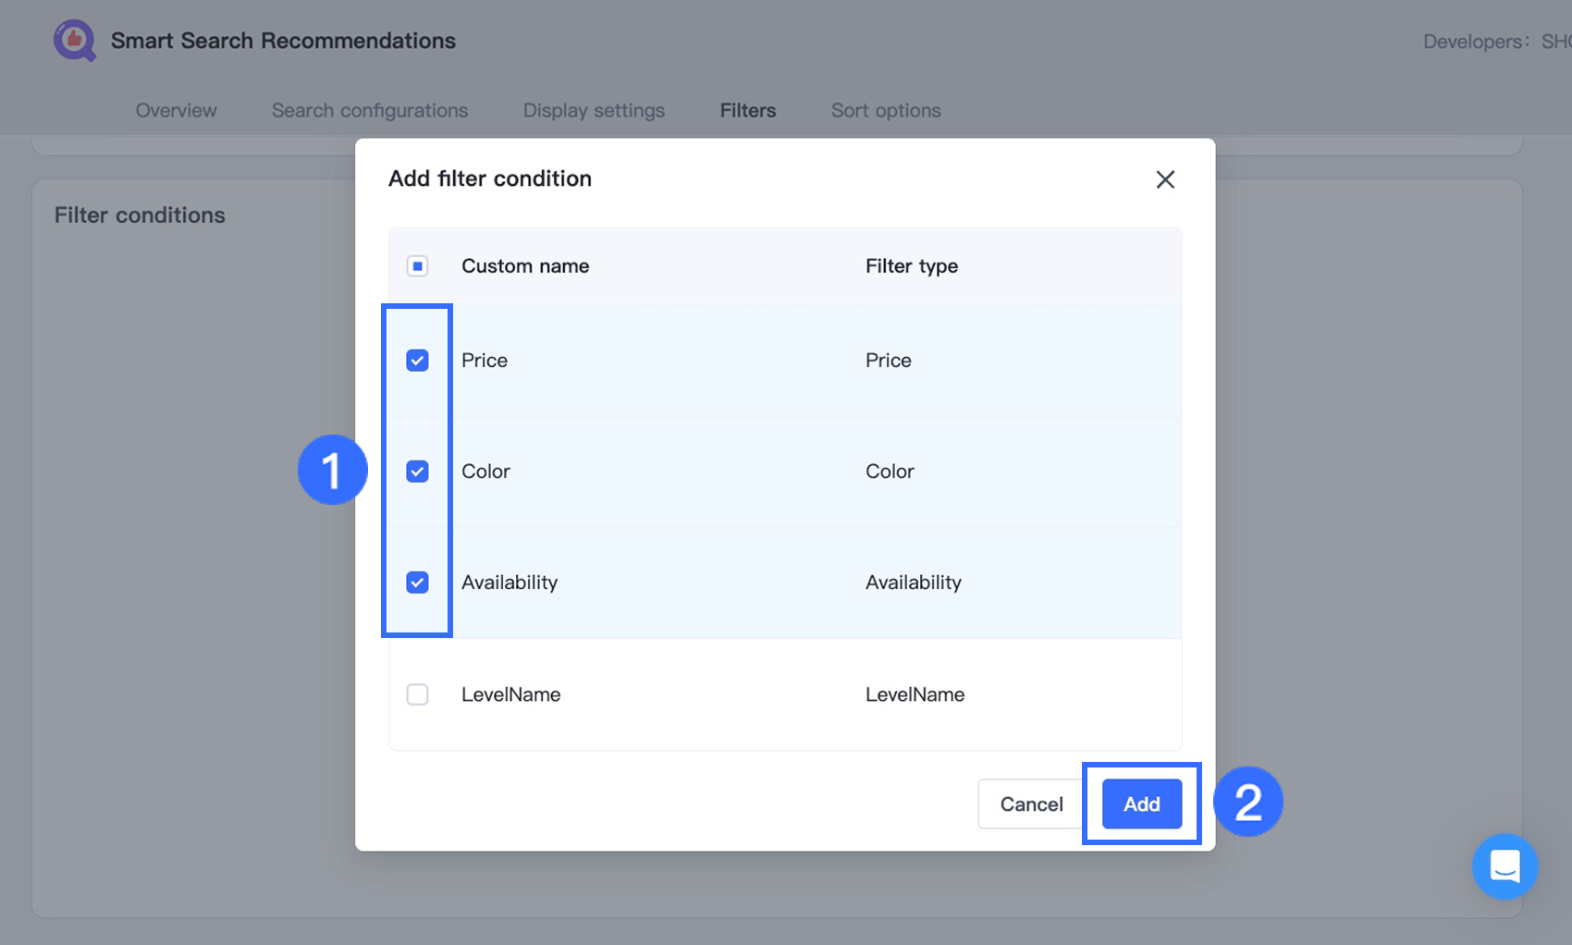Screen dimensions: 1572x945
Task: Uncheck the Availability filter checkbox
Action: (x=418, y=583)
